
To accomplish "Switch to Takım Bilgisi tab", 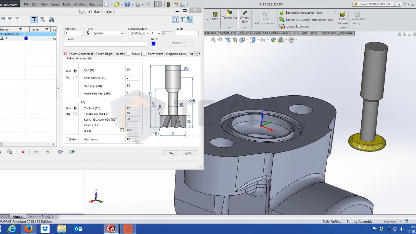I will tap(104, 54).
